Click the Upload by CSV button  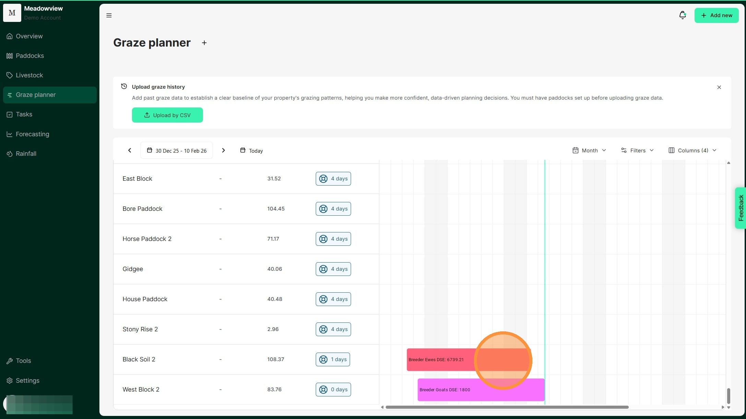point(167,115)
